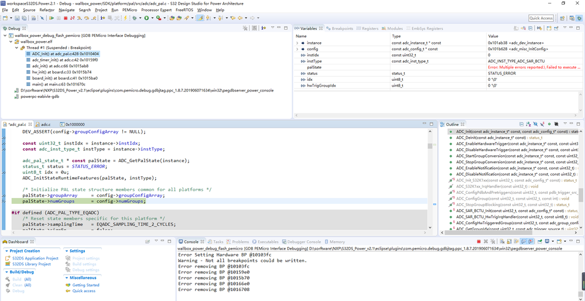Open the Display Selected Console dropdown arrow
The height and width of the screenshot is (301, 585).
click(553, 241)
